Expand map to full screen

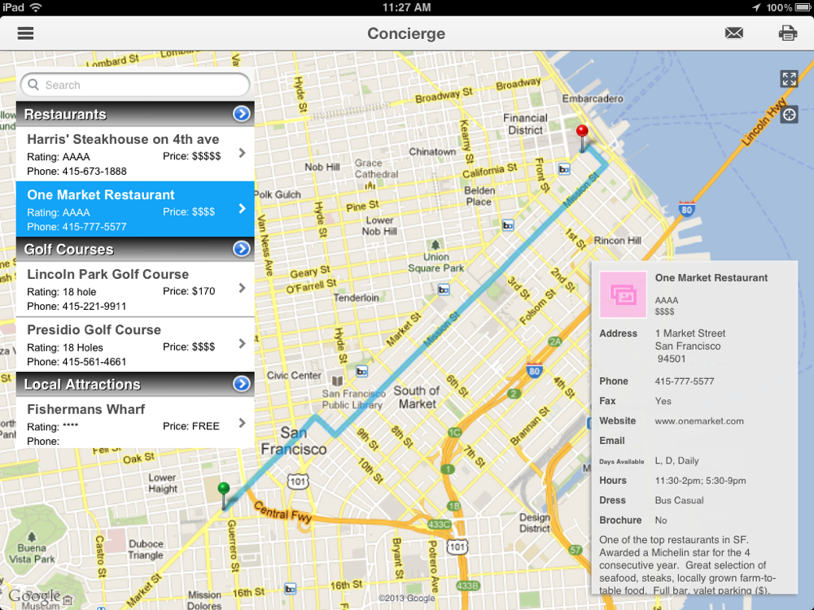[x=789, y=79]
